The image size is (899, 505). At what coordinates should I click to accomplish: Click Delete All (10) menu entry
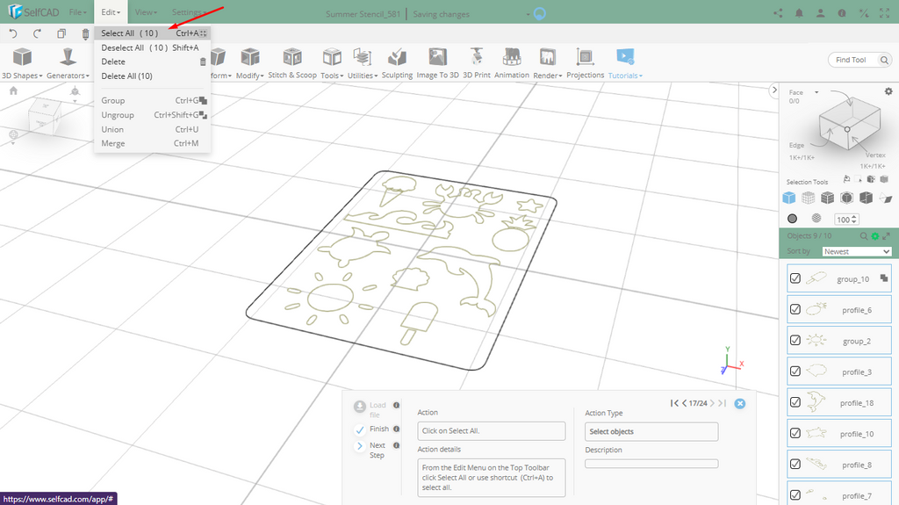pyautogui.click(x=127, y=76)
